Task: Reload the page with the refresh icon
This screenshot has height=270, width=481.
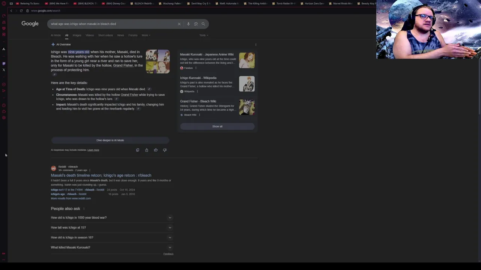Action: coord(21,10)
